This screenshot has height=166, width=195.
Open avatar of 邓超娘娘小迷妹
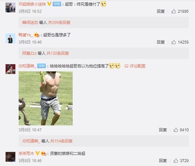pyautogui.click(x=10, y=8)
